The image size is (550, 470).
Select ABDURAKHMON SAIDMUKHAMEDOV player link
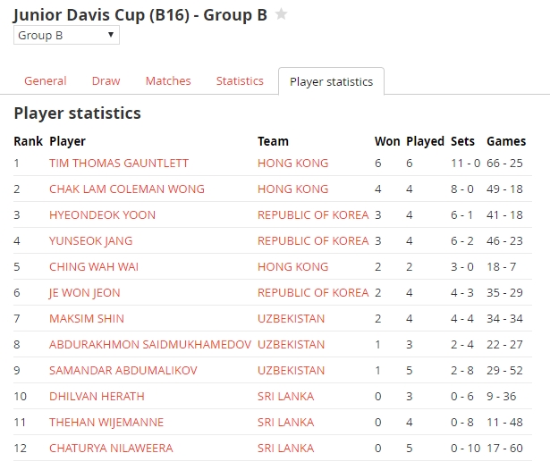click(x=150, y=345)
